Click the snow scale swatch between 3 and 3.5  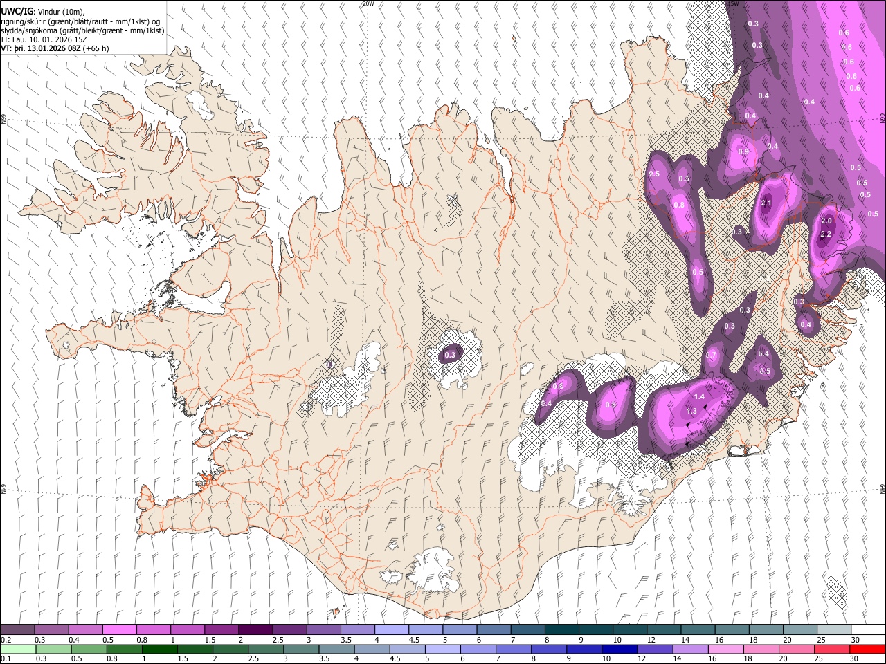point(323,630)
